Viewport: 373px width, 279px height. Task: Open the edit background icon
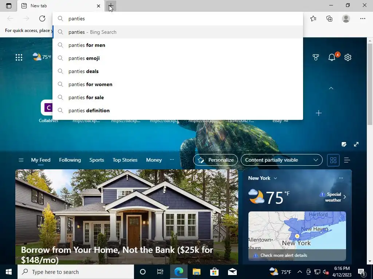[x=344, y=144]
